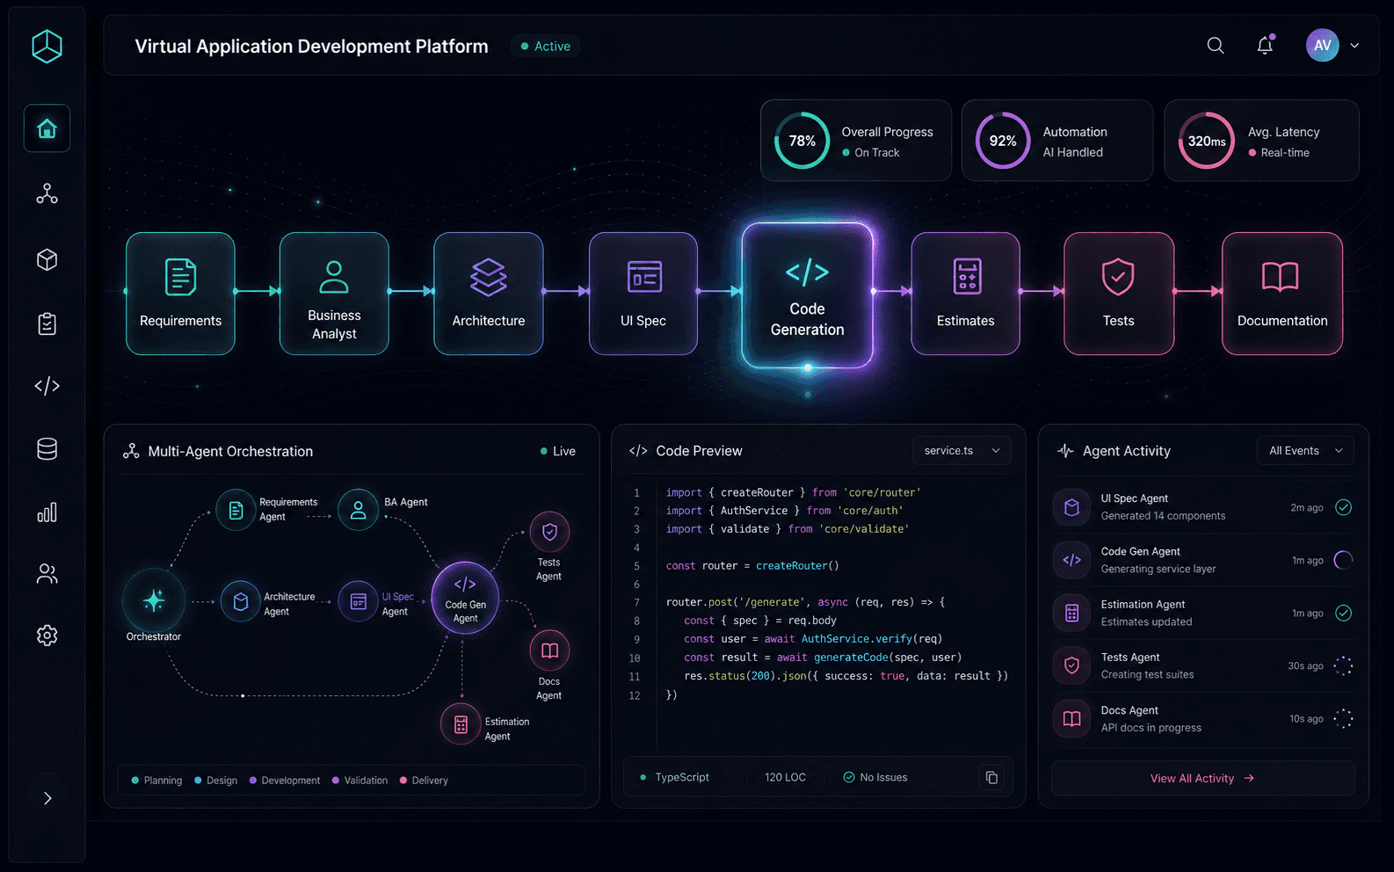The width and height of the screenshot is (1394, 872).
Task: Select the Documentation pipeline stage
Action: 1282,294
